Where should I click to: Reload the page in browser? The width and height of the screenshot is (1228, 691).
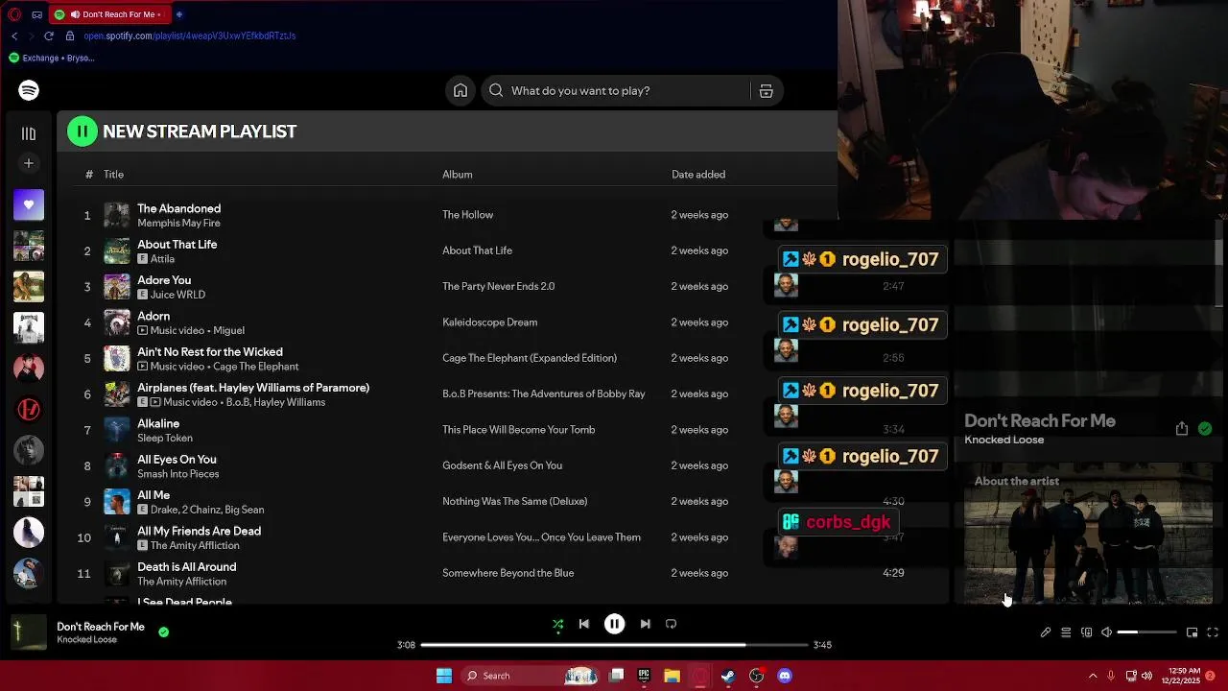click(x=49, y=36)
